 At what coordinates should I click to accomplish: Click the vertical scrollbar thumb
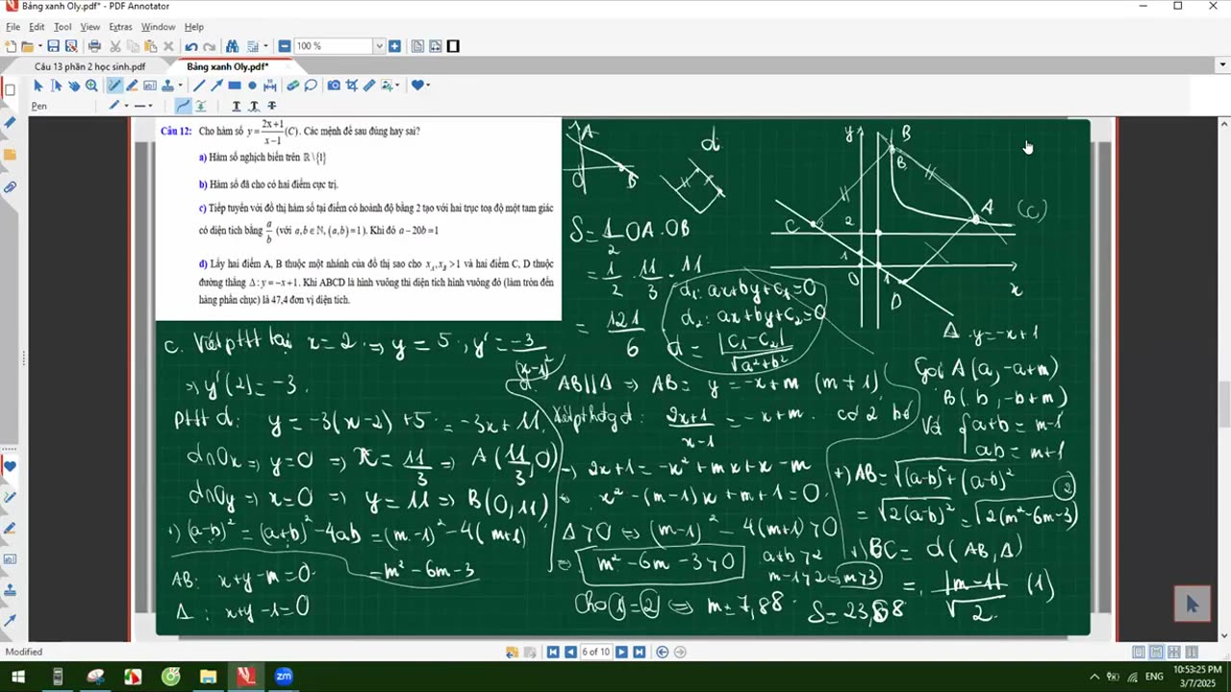point(1224,404)
